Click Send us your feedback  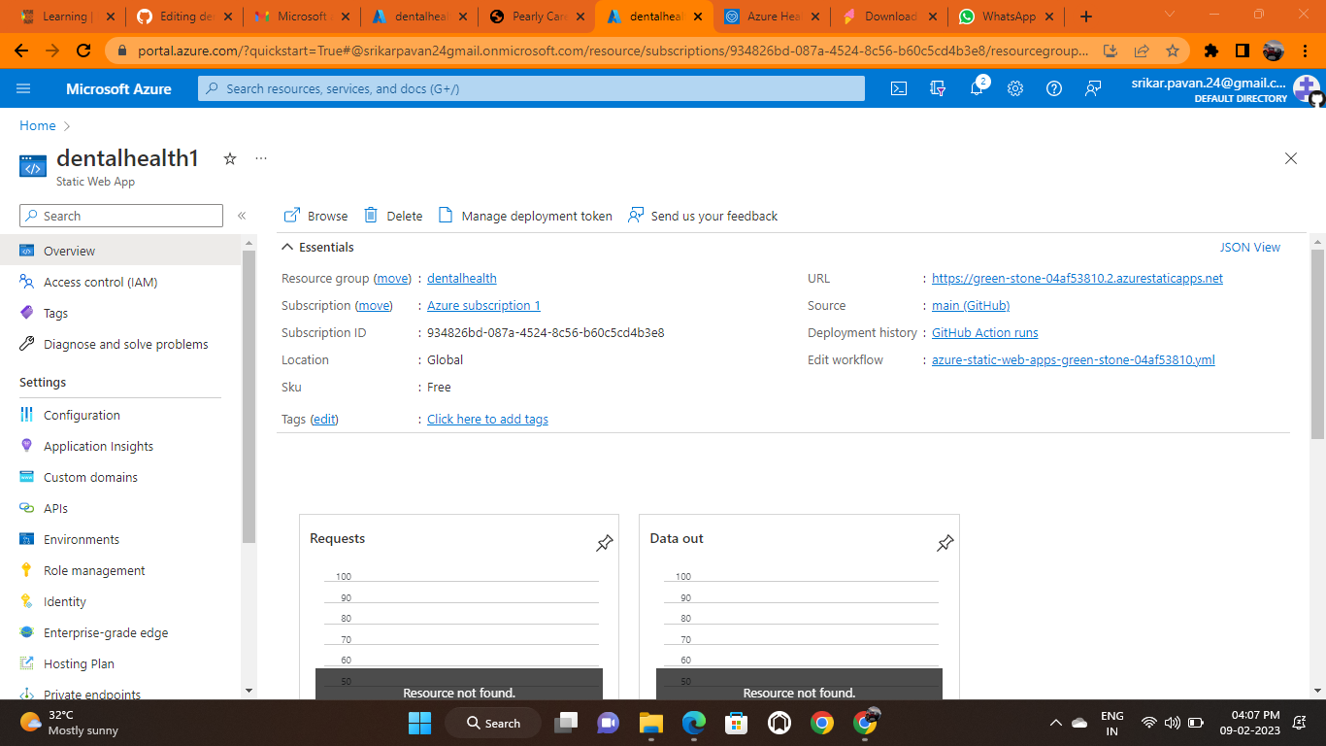click(x=703, y=216)
